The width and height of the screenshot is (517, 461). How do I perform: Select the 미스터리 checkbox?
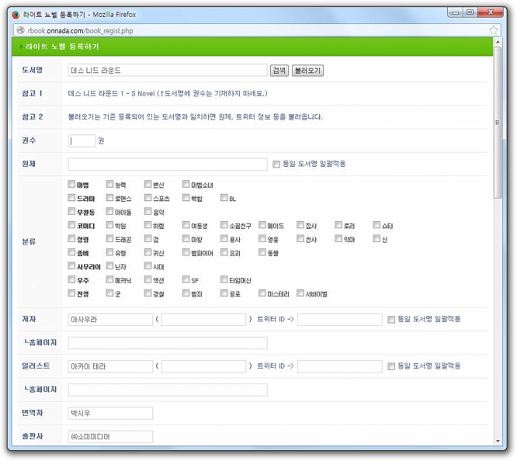262,294
